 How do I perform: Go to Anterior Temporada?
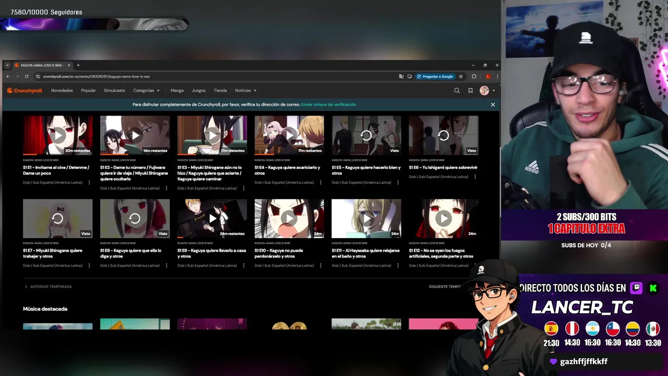click(x=48, y=287)
